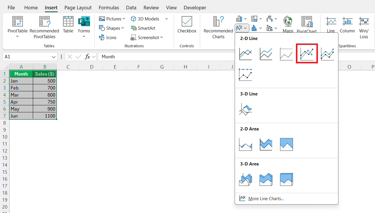Image resolution: width=375 pixels, height=213 pixels.
Task: Open the Insert Statistic Chart dropdown
Action: 256,28
